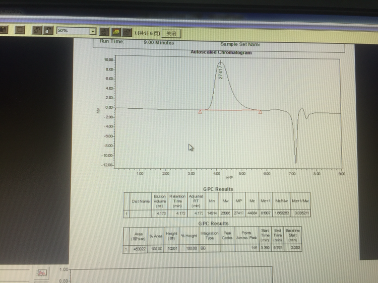Click the first 'GPC Results' table heading
The image size is (378, 283).
click(x=218, y=189)
